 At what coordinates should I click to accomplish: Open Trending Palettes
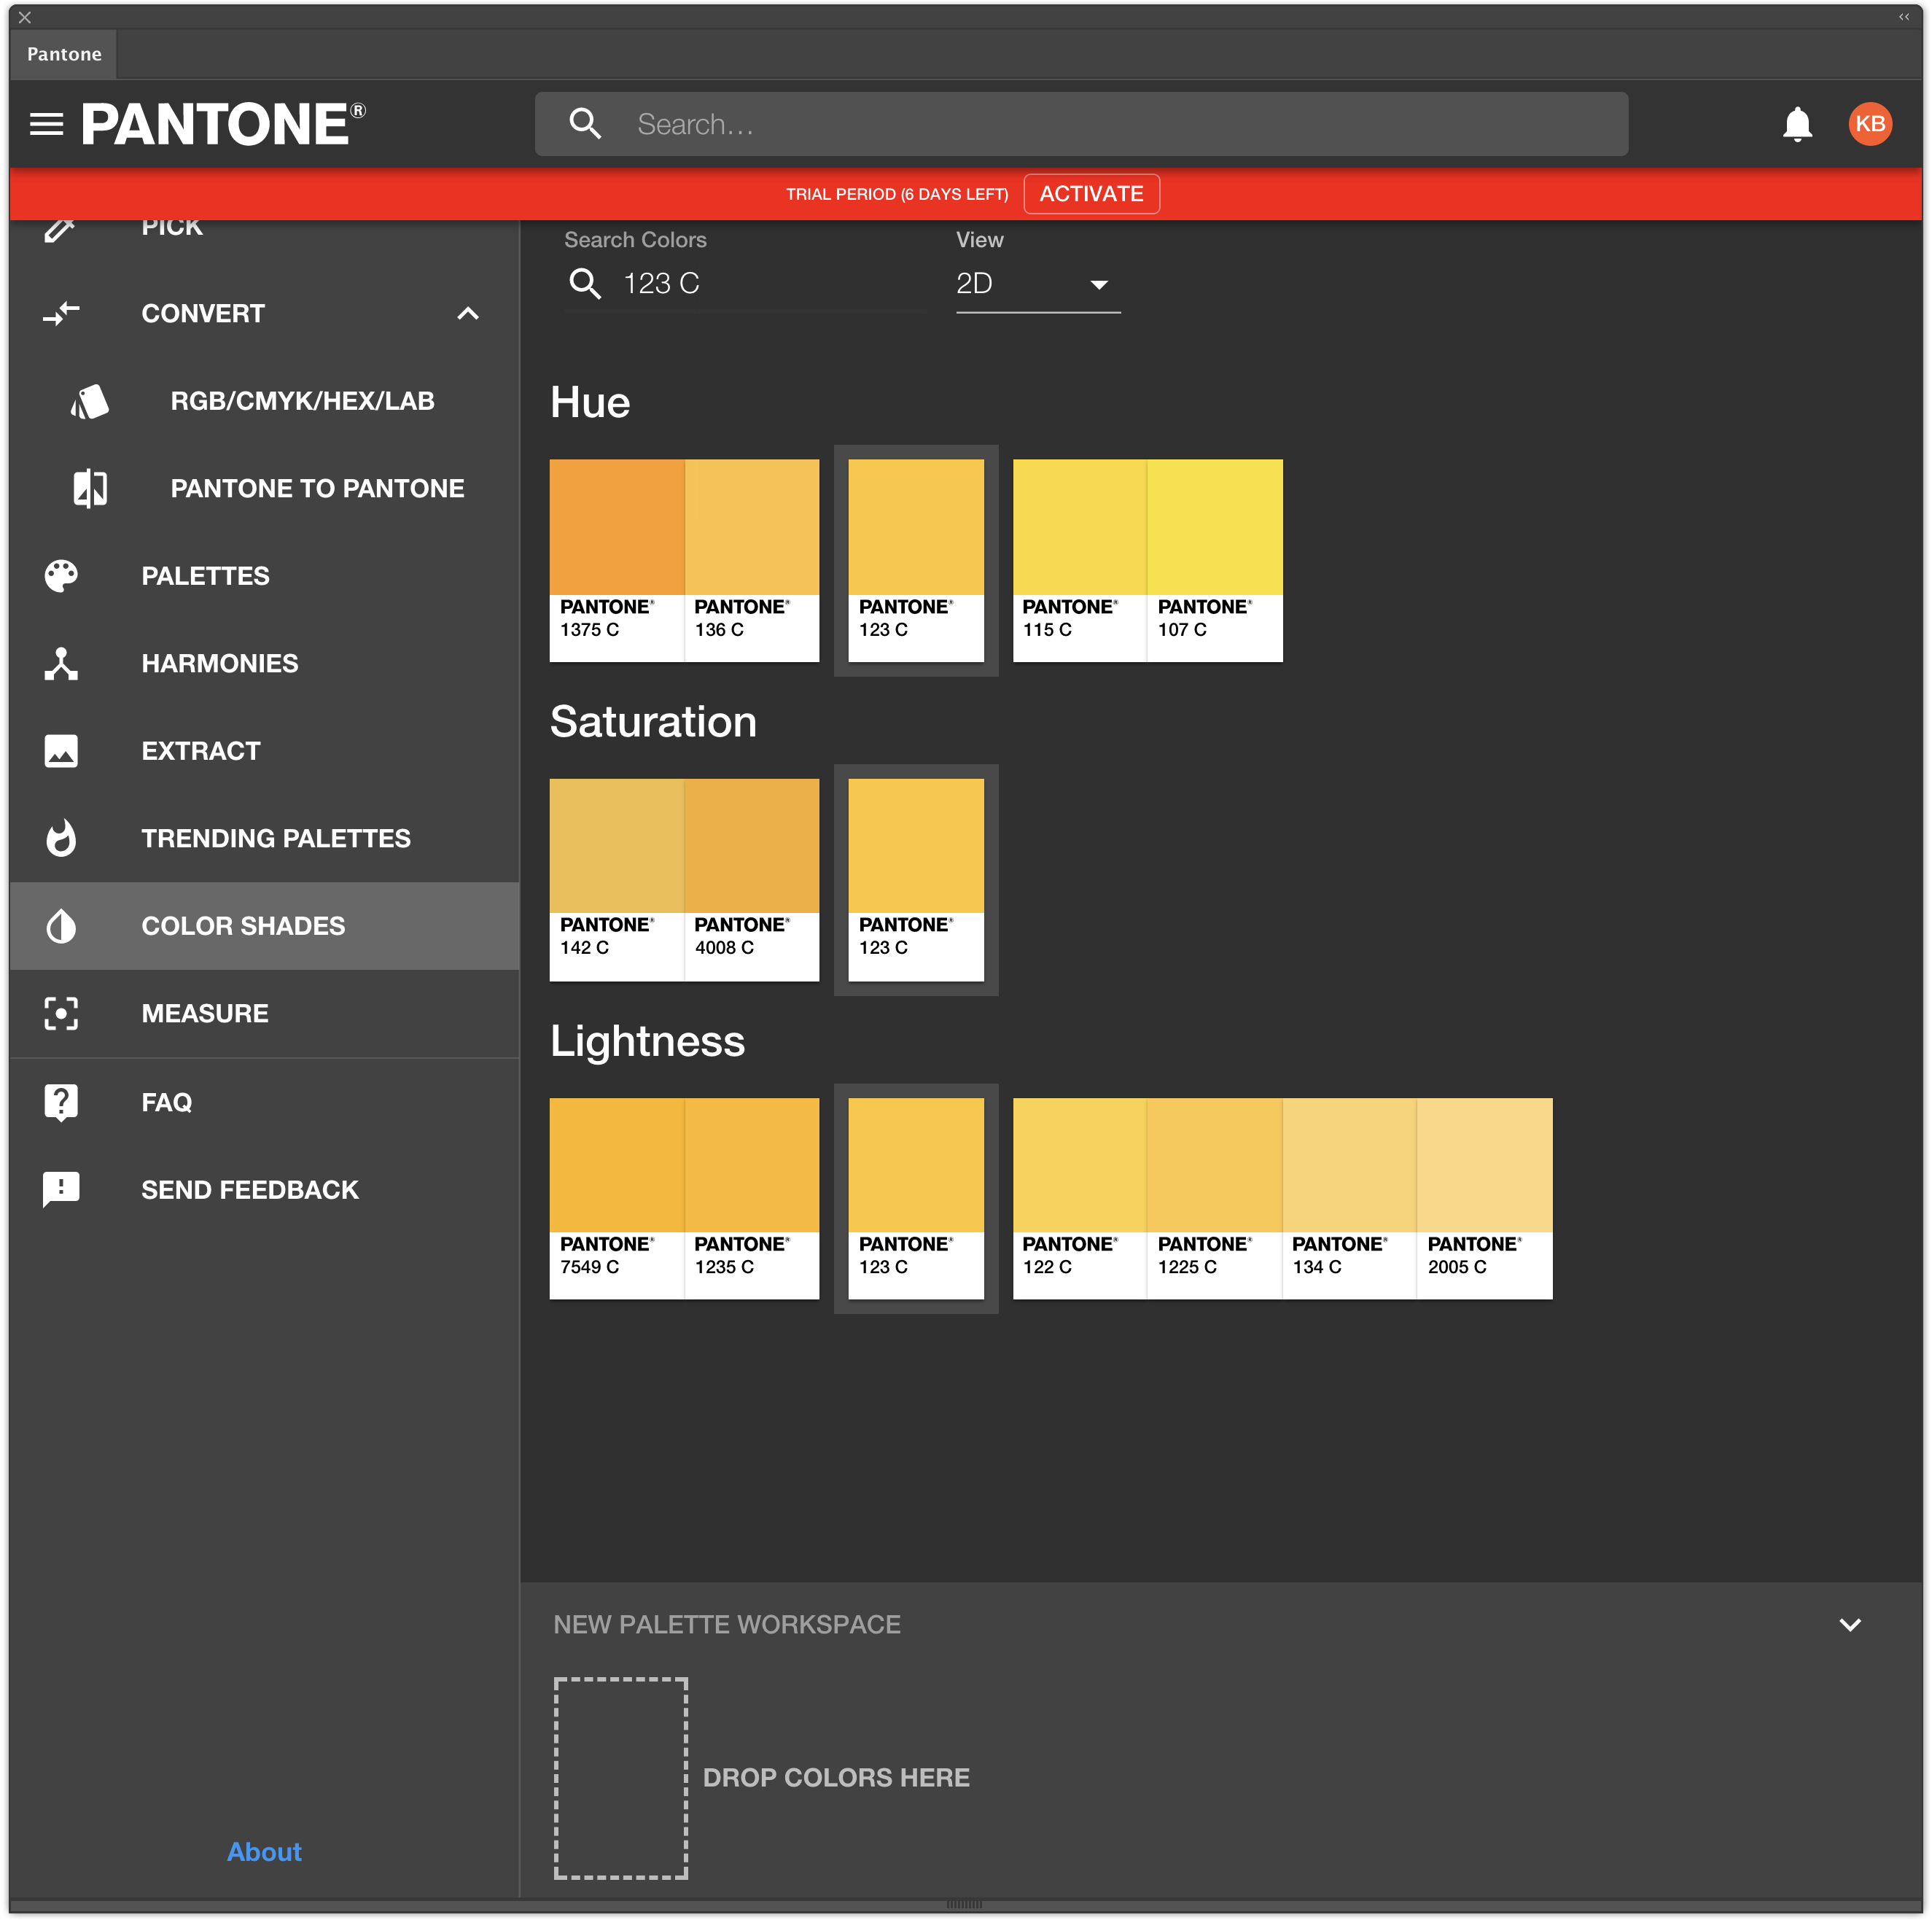pos(264,838)
